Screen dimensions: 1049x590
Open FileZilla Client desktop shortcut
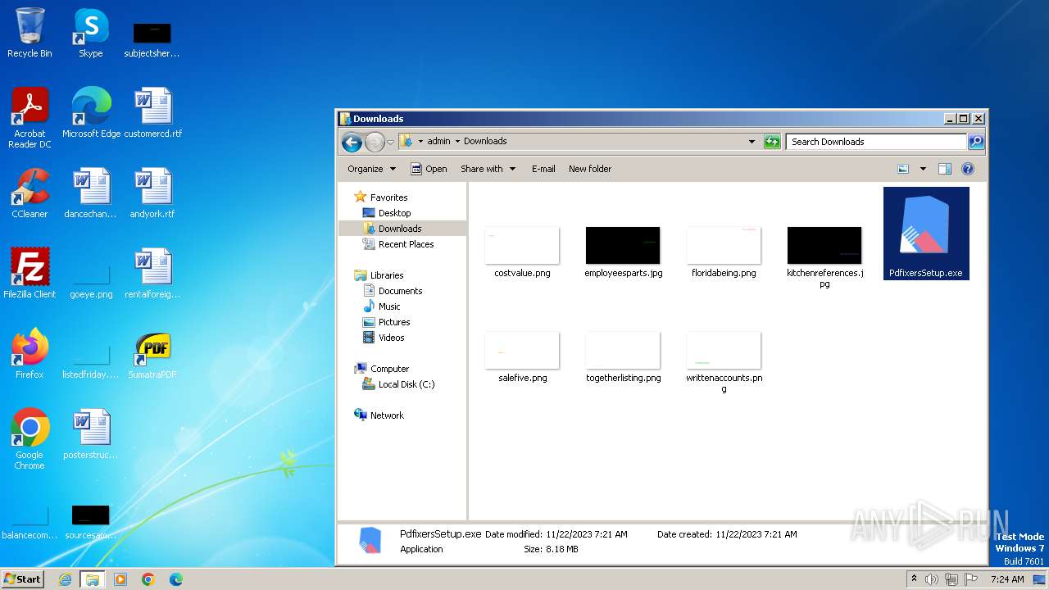(30, 274)
